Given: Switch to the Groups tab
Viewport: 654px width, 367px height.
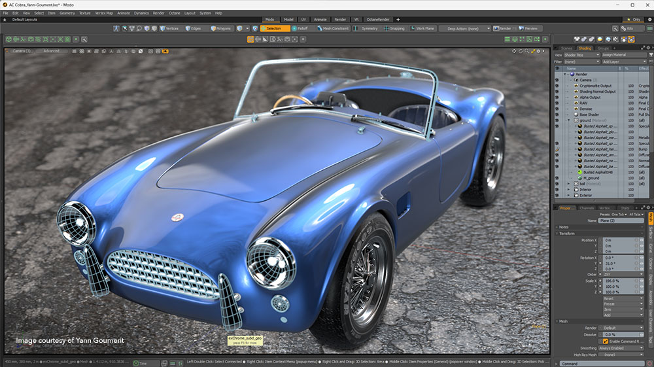Looking at the screenshot, I should click(x=603, y=48).
